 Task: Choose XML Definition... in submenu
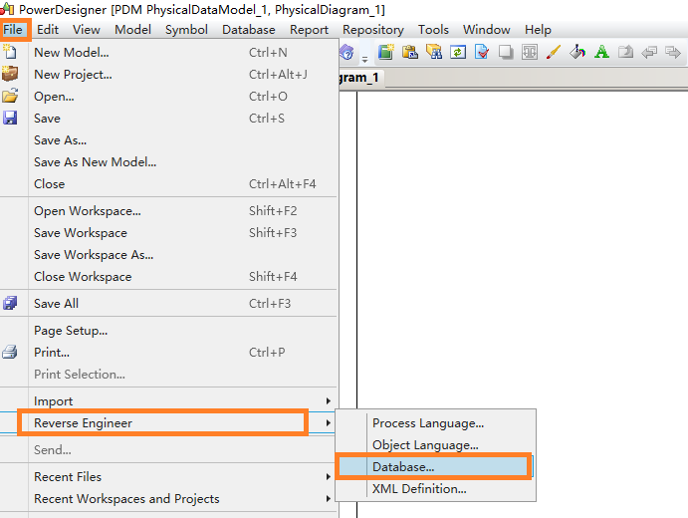(435, 488)
